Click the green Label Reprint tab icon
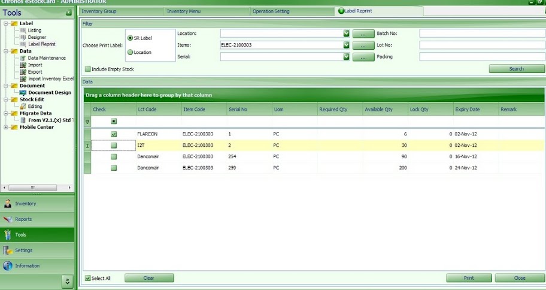Viewport: 546px width, 290px height. pos(341,11)
